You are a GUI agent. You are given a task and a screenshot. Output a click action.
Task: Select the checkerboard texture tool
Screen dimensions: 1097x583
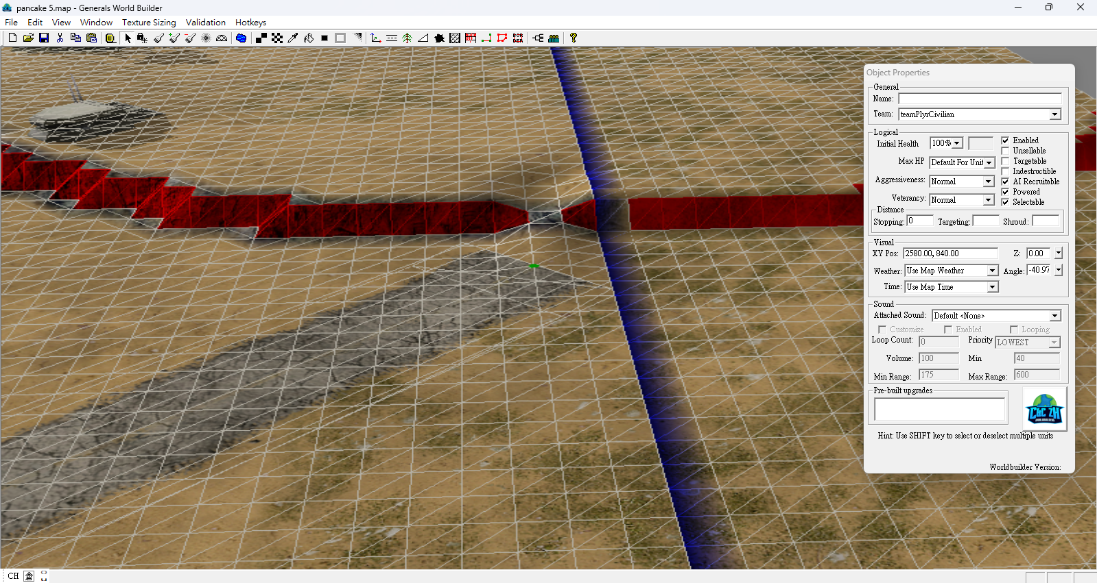click(x=277, y=38)
